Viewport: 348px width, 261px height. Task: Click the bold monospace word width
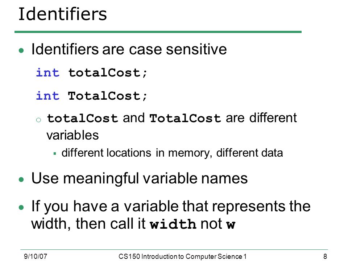(x=173, y=224)
